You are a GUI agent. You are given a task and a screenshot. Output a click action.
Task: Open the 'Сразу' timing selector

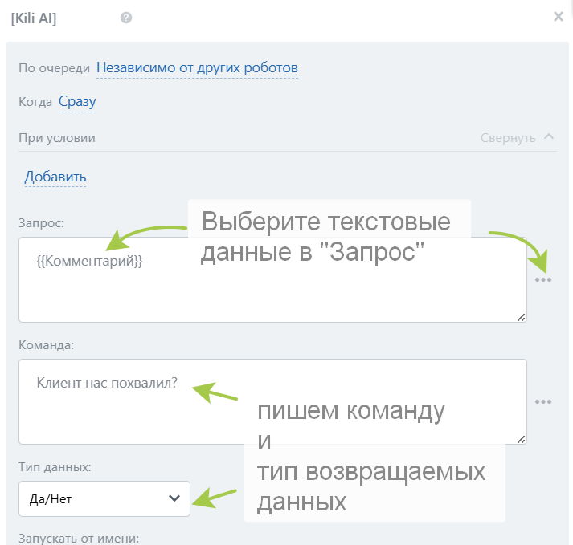point(77,102)
